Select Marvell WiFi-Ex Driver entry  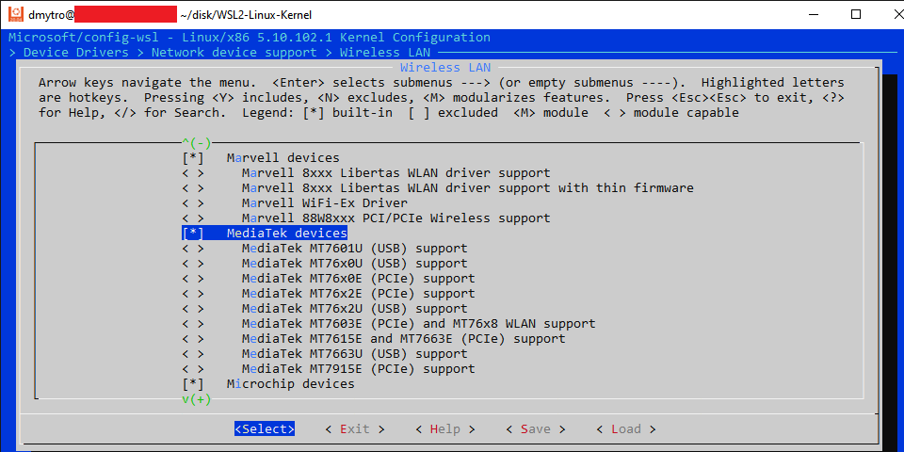324,203
